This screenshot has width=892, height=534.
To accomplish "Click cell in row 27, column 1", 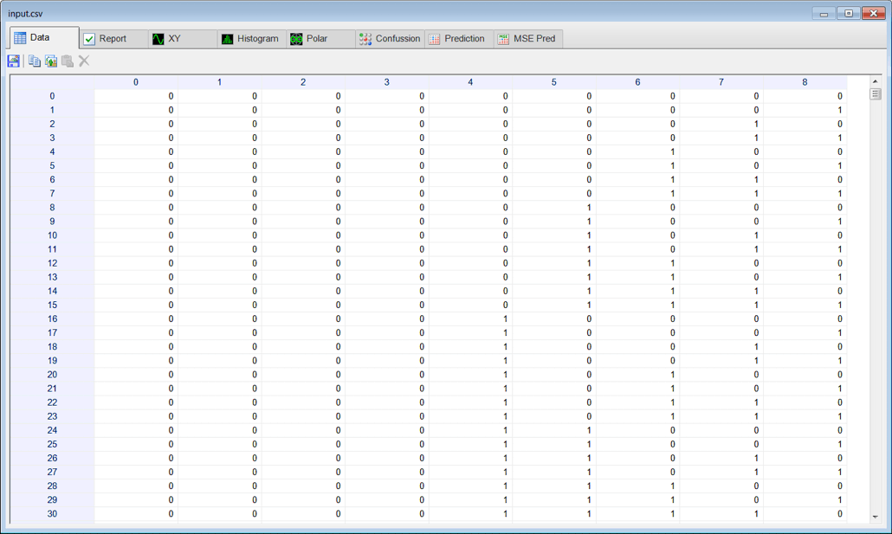I will [220, 472].
